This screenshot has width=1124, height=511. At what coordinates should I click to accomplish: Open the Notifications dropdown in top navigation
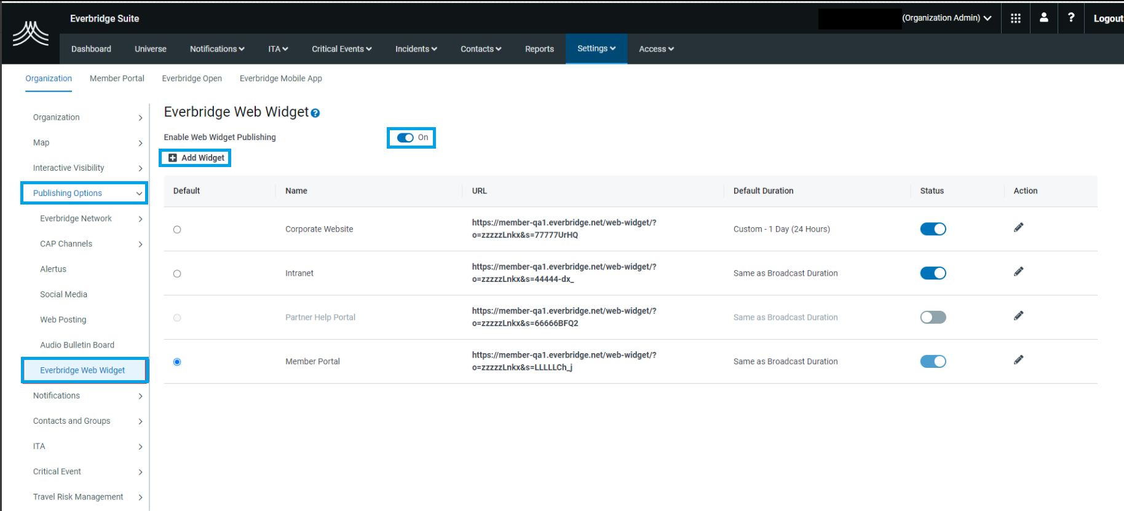[x=217, y=49]
